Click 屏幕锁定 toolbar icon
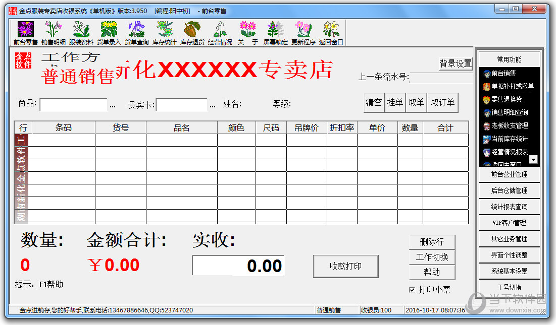The height and width of the screenshot is (325, 556). pyautogui.click(x=276, y=29)
